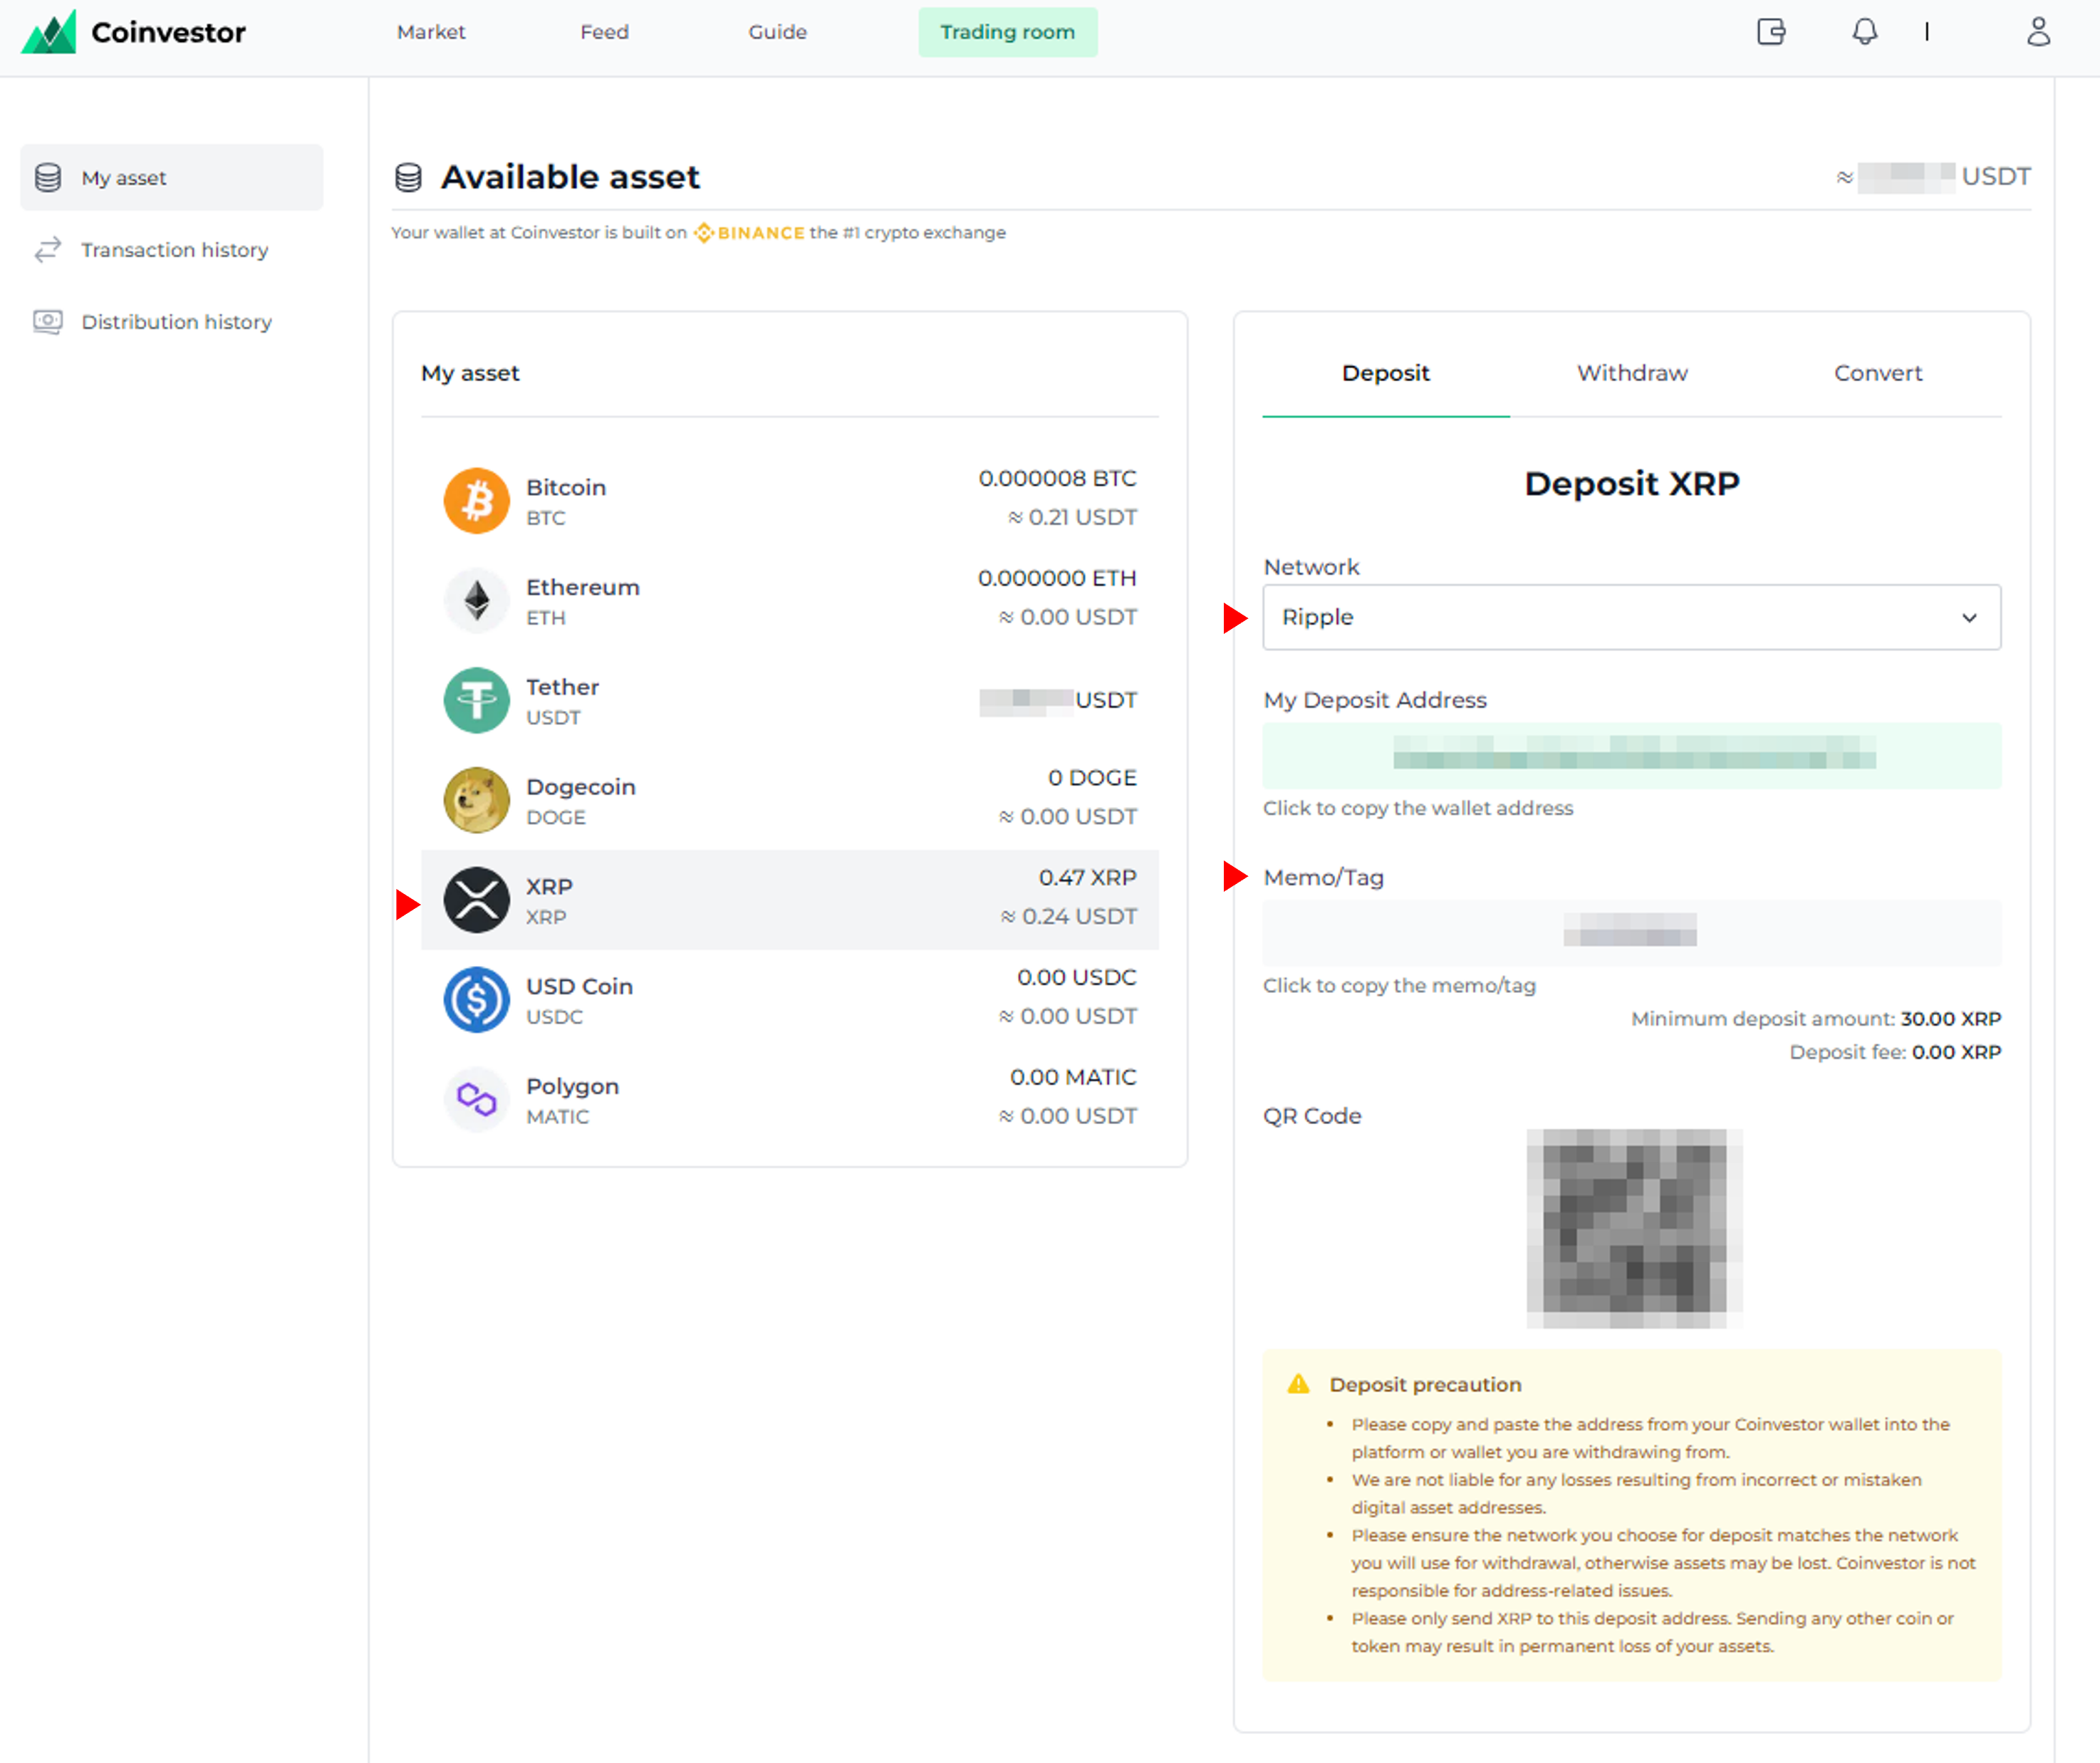Image resolution: width=2100 pixels, height=1763 pixels.
Task: Switch to the Deposit tab
Action: tap(1385, 373)
